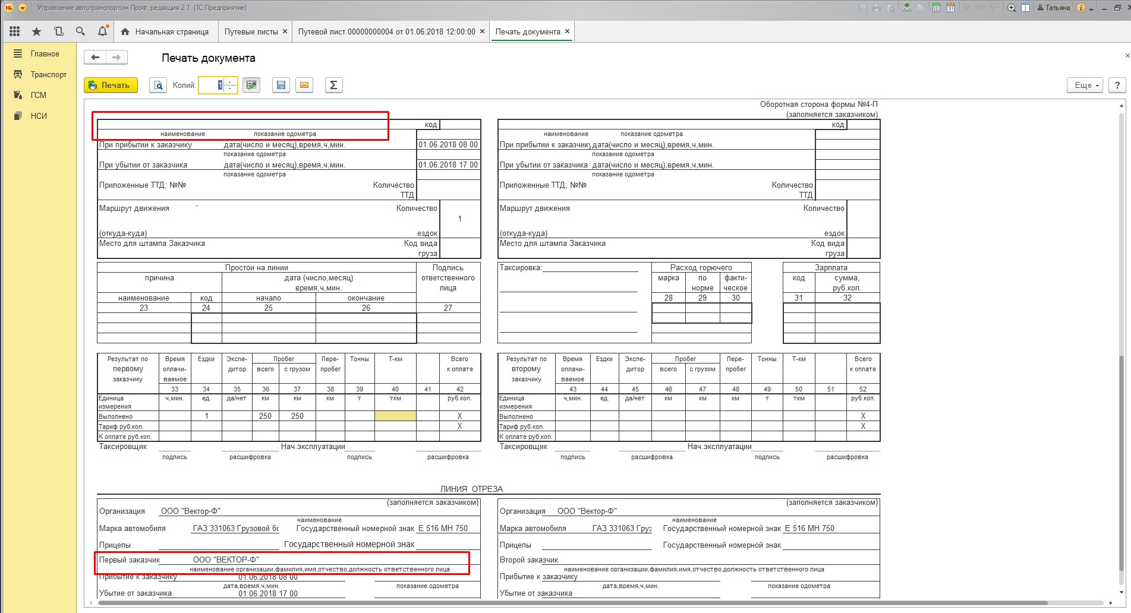Open the favorites star icon
The image size is (1131, 613).
(37, 31)
